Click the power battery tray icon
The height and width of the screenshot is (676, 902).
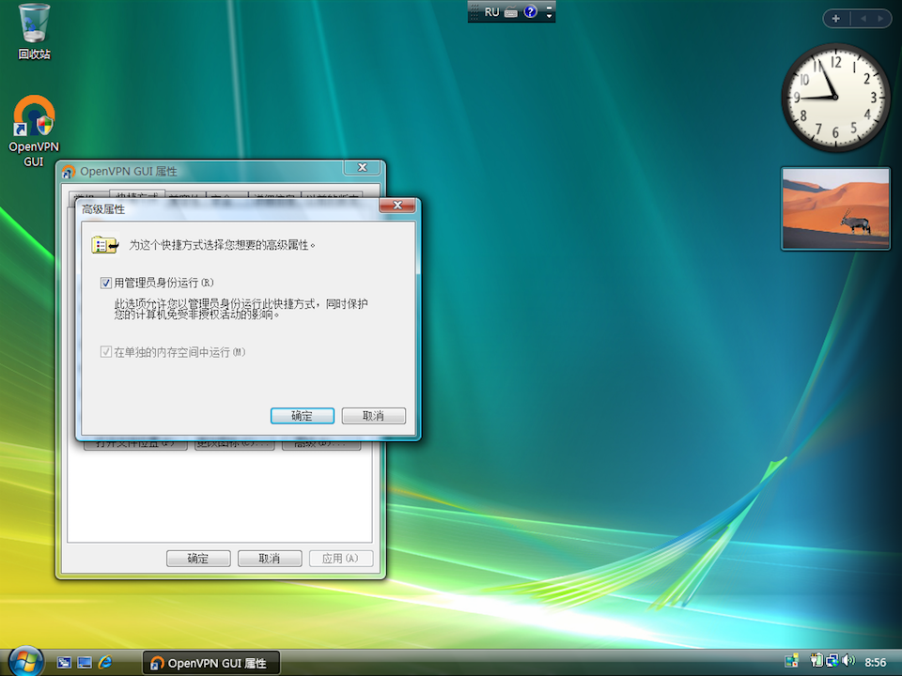pyautogui.click(x=816, y=661)
